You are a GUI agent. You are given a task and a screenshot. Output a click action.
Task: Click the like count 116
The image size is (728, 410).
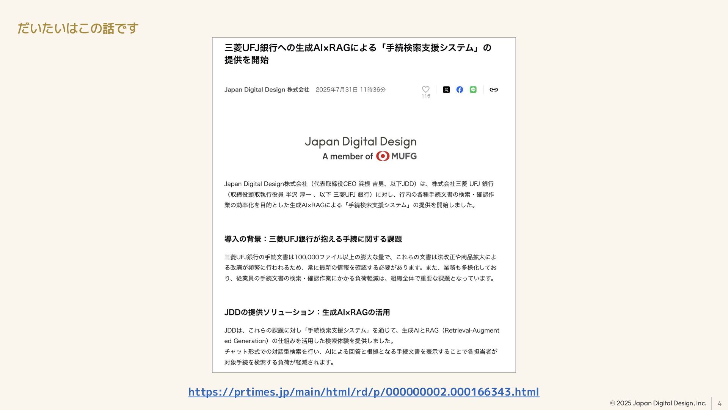[x=426, y=96]
